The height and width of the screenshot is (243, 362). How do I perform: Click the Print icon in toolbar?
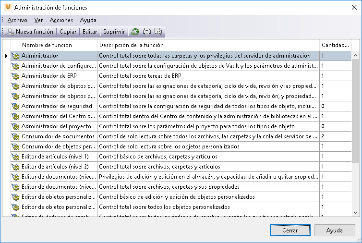point(147,32)
